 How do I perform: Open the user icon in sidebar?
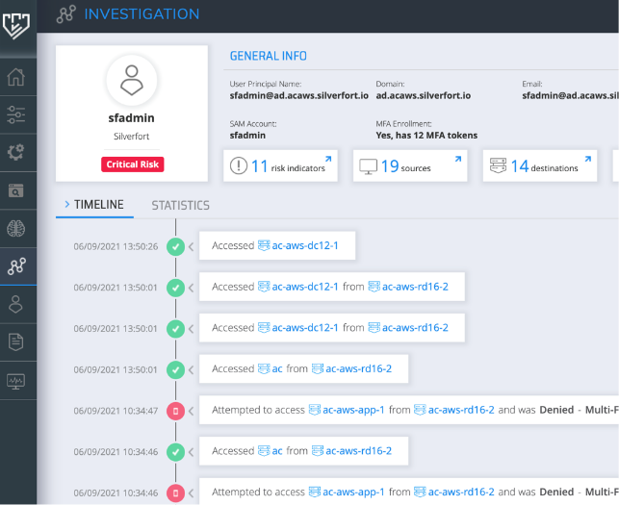[x=16, y=304]
